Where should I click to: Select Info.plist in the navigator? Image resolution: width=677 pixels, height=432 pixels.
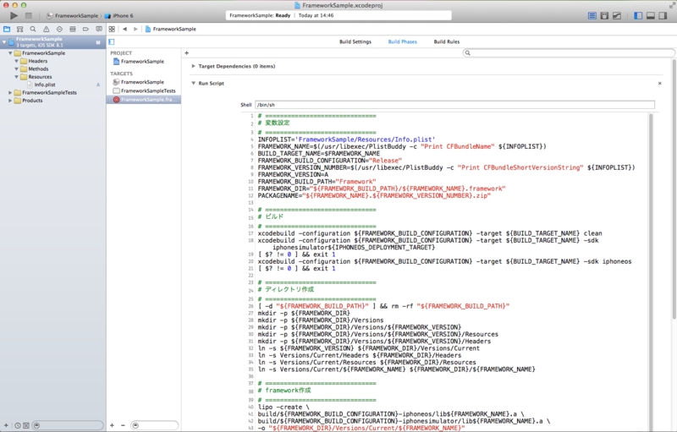[45, 85]
